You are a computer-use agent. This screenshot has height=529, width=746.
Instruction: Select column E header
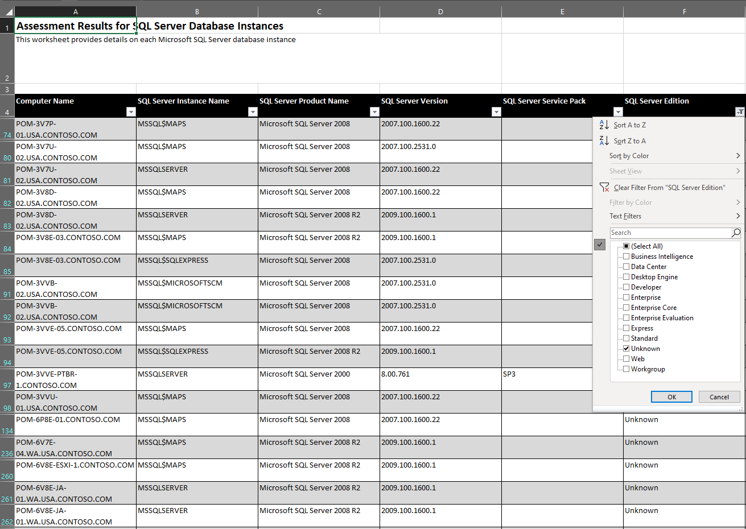[x=562, y=11]
